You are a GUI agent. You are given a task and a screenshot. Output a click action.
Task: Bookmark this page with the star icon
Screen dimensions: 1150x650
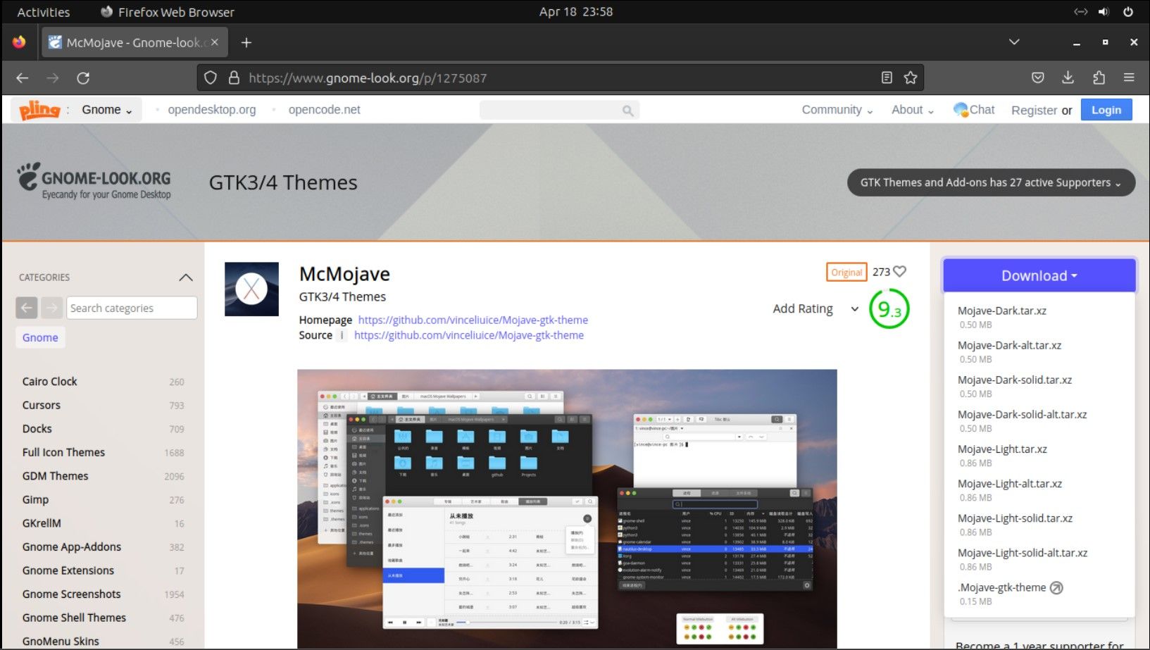pyautogui.click(x=911, y=77)
